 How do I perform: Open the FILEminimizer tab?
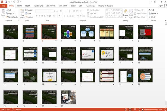tap(90, 6)
